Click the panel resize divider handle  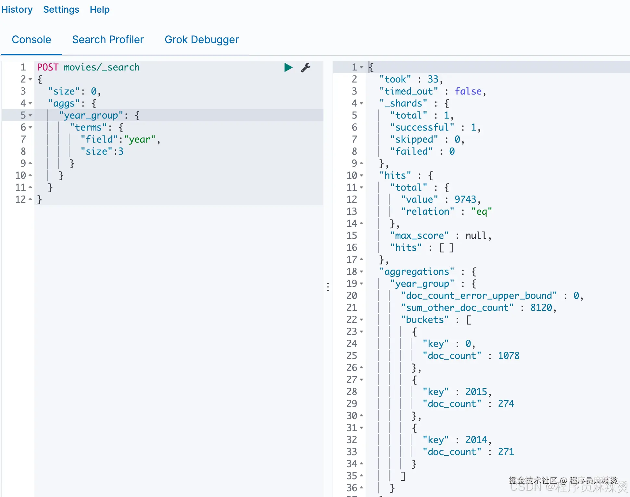click(x=328, y=287)
